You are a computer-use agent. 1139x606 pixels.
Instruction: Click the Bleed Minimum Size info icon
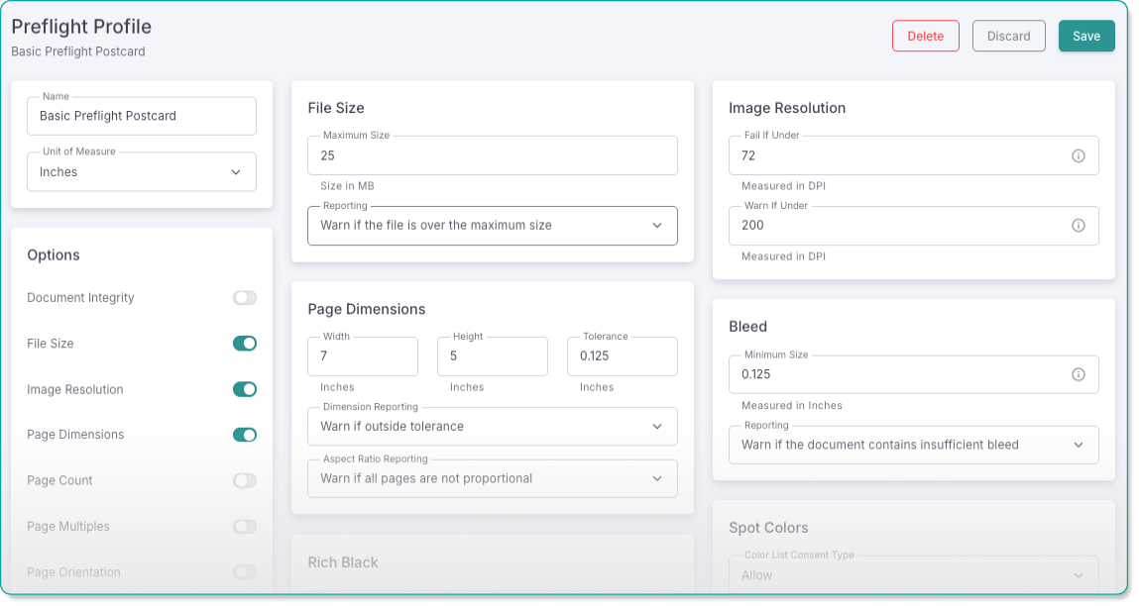[1078, 373]
